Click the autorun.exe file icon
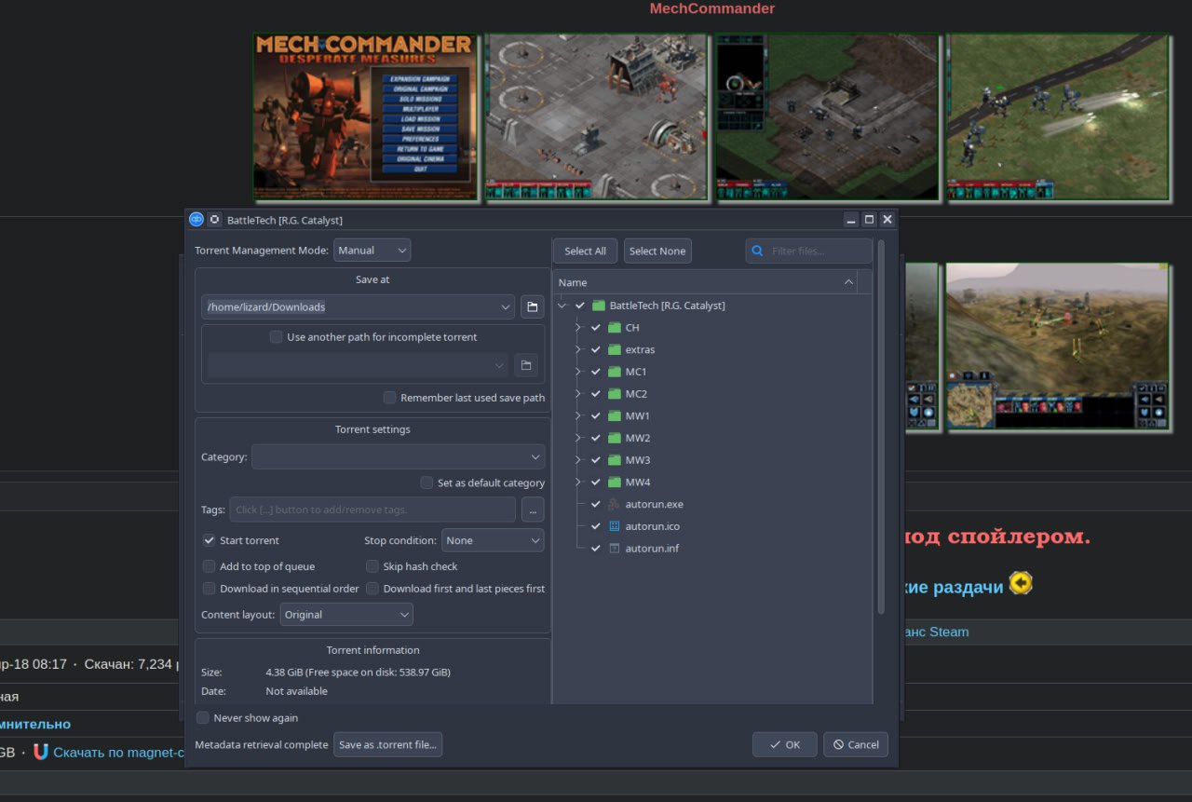 coord(614,504)
